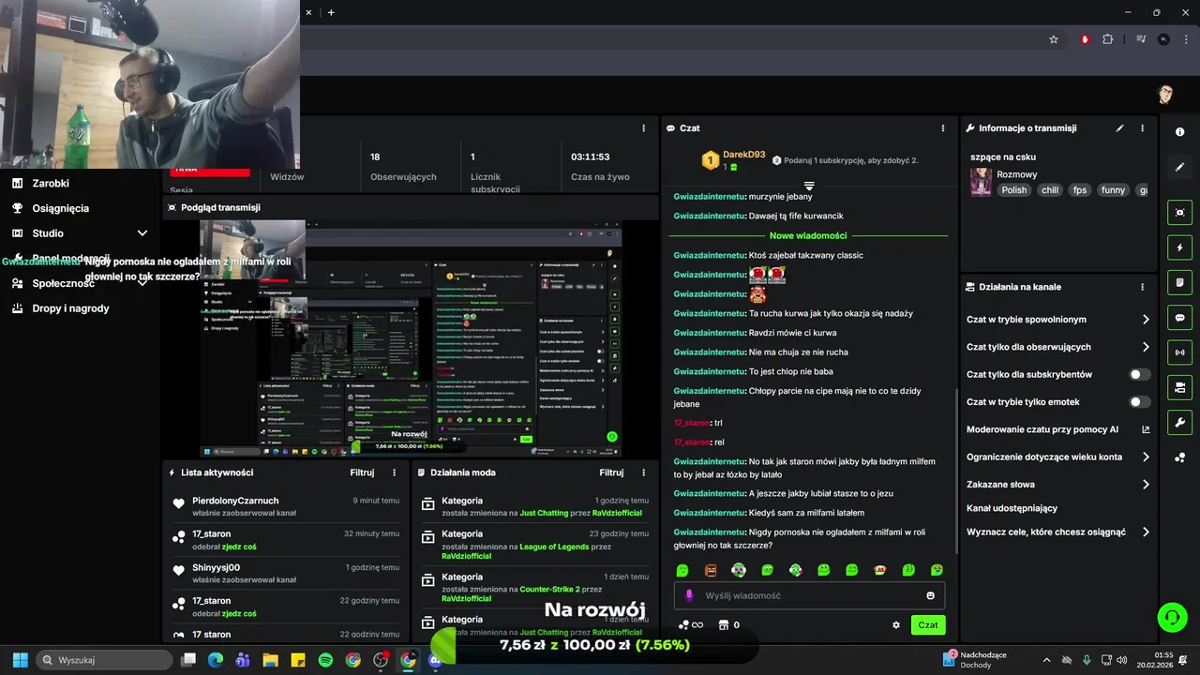This screenshot has width=1200, height=675.
Task: Click the Windows Start button
Action: click(20, 660)
